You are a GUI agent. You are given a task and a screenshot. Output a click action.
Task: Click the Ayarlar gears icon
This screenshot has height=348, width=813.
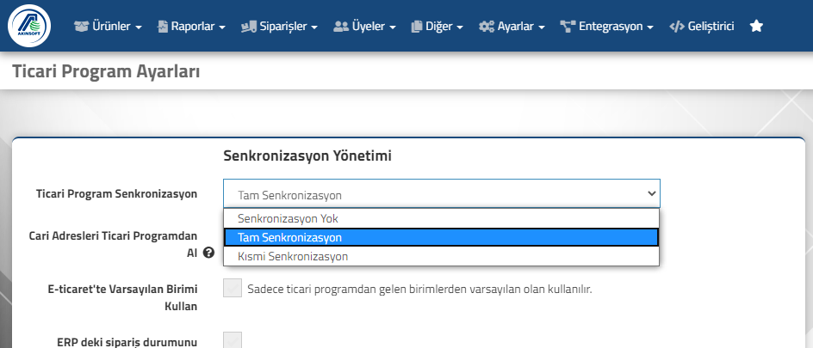coord(487,27)
